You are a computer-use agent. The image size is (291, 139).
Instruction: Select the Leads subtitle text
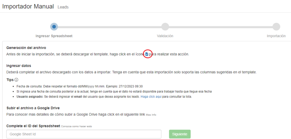pos(63,7)
